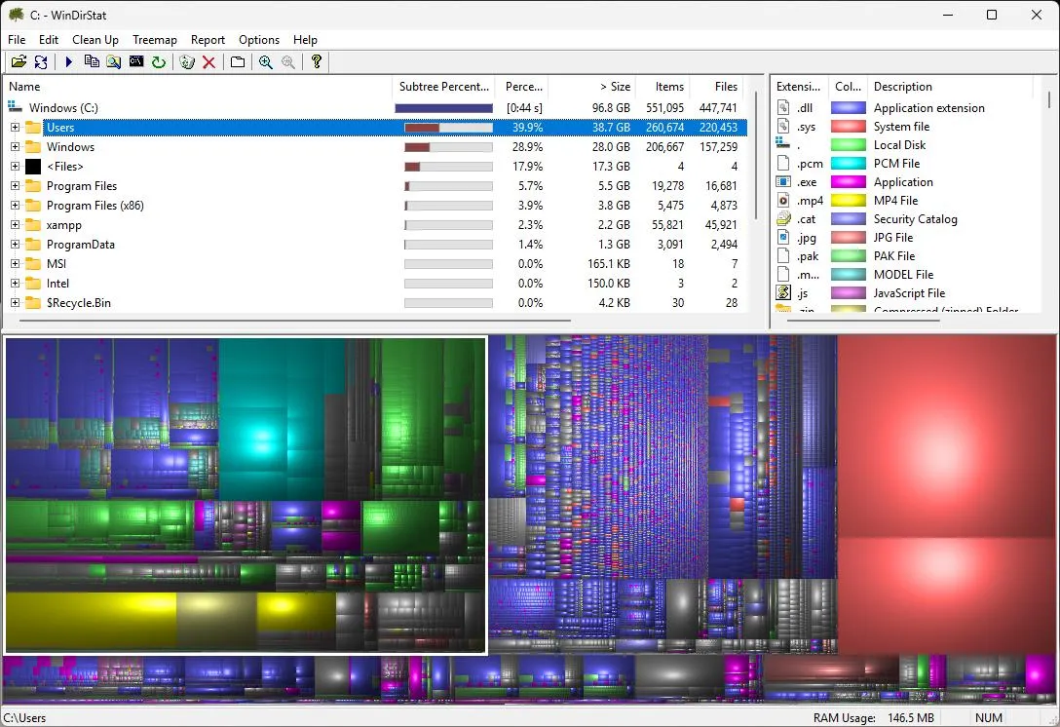Click the magenta .exe color swatch
This screenshot has height=727, width=1060.
tap(848, 182)
